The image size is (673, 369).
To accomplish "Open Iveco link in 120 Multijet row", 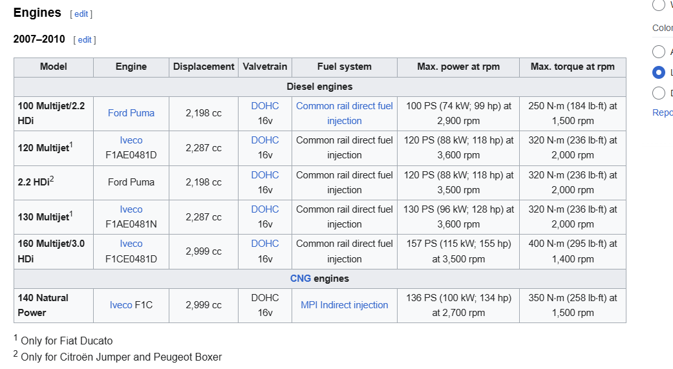I will (x=131, y=140).
